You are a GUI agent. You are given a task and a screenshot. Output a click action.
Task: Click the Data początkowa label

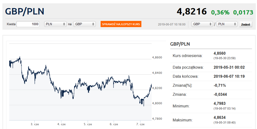(188, 67)
